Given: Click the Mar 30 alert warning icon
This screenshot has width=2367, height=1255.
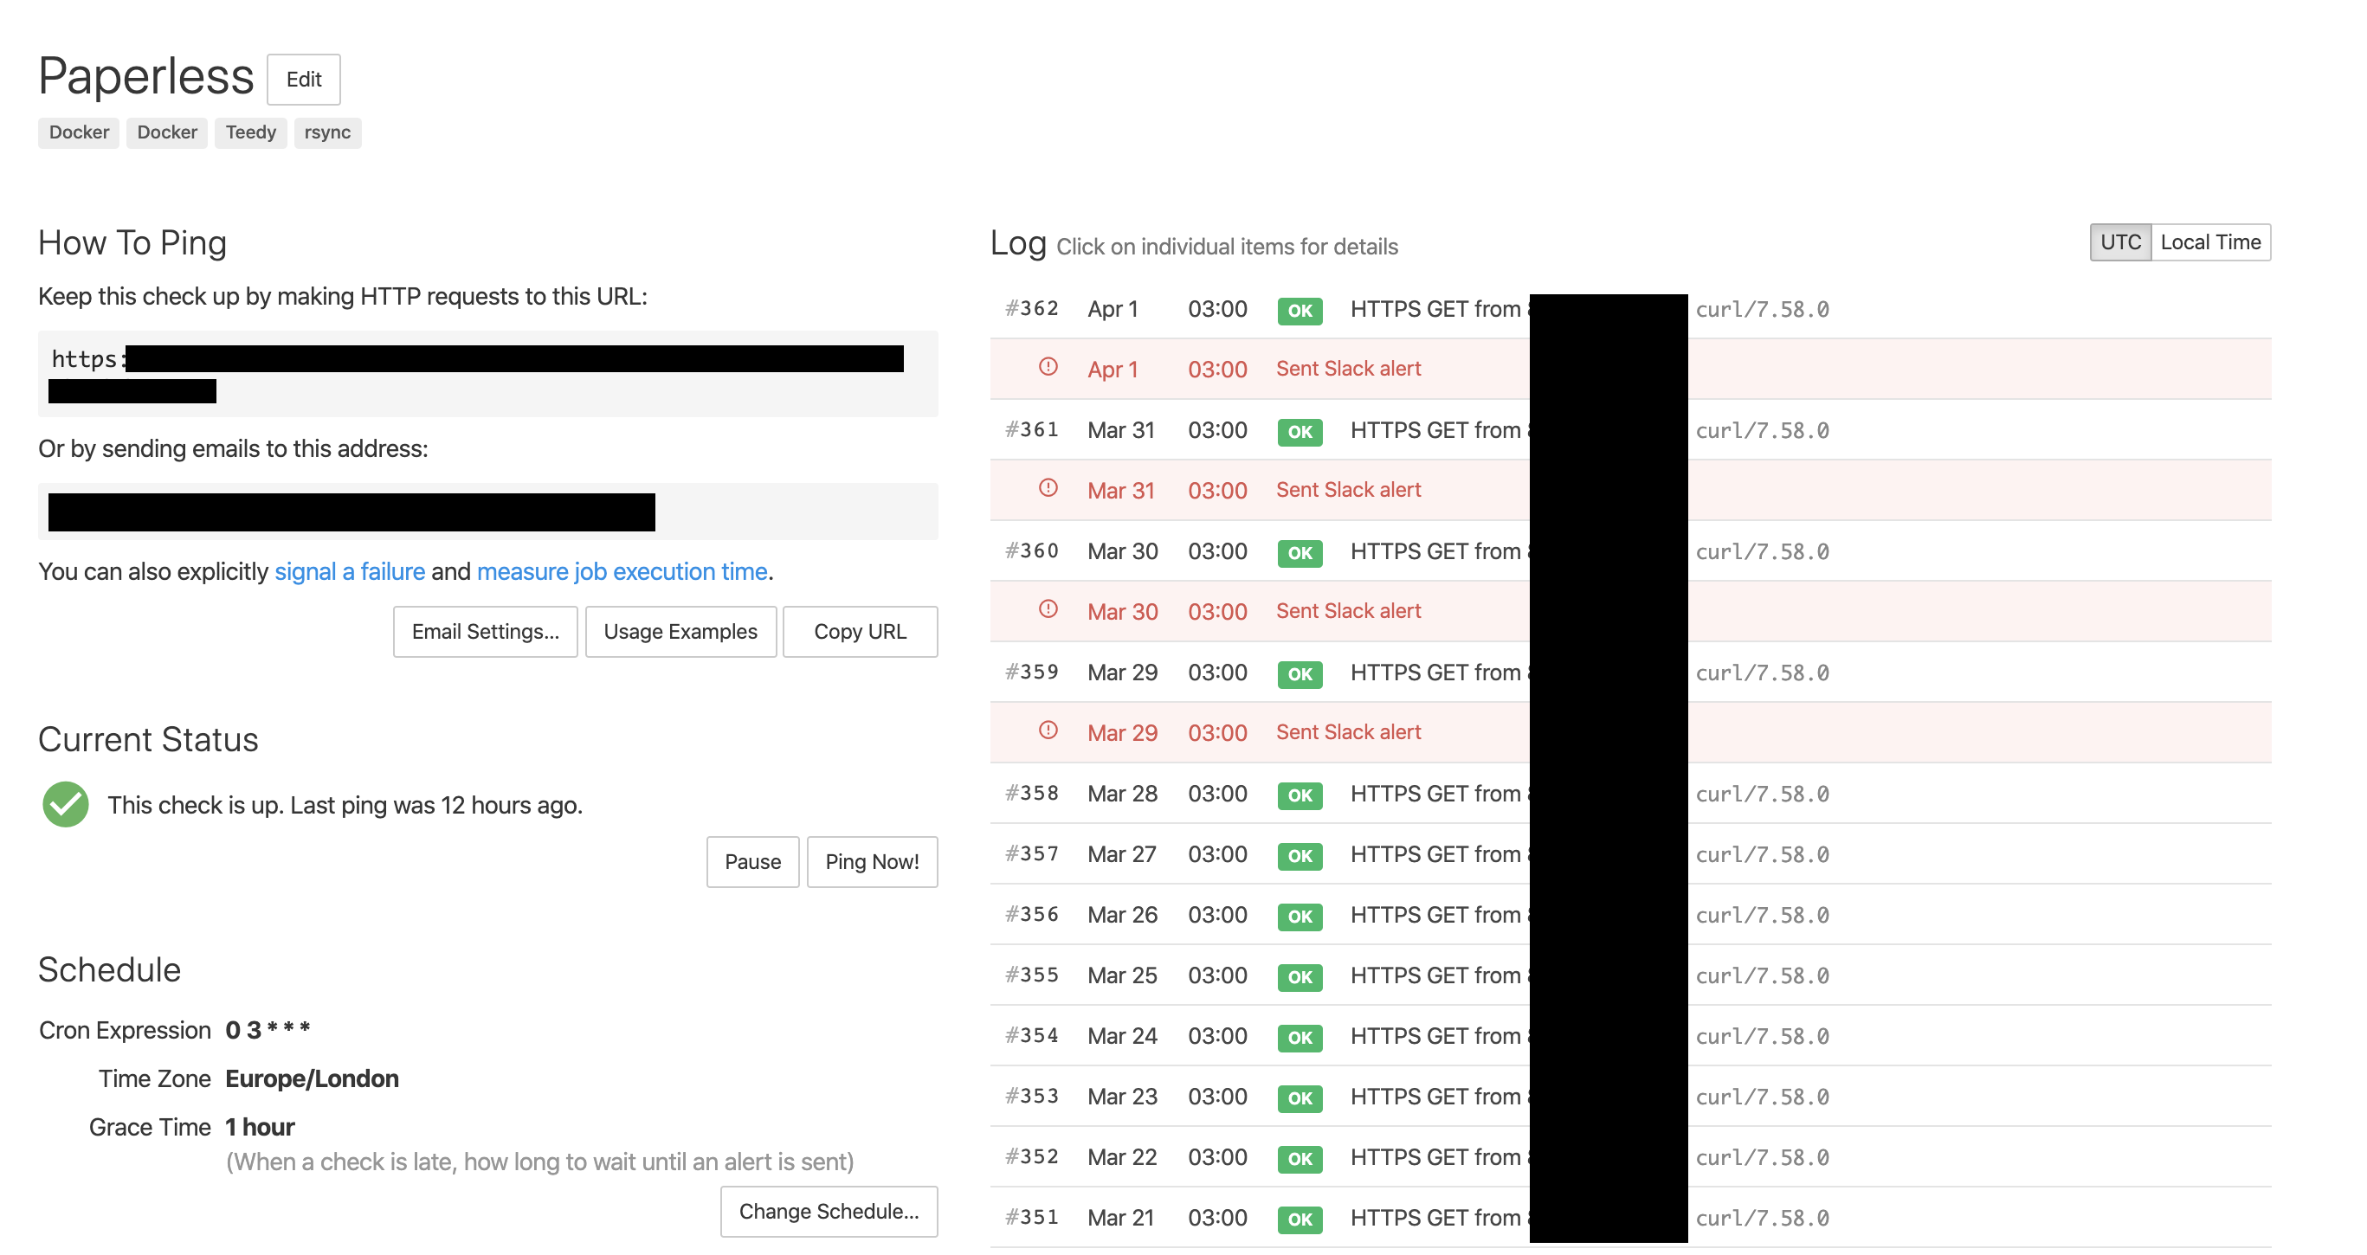Looking at the screenshot, I should click(x=1048, y=609).
